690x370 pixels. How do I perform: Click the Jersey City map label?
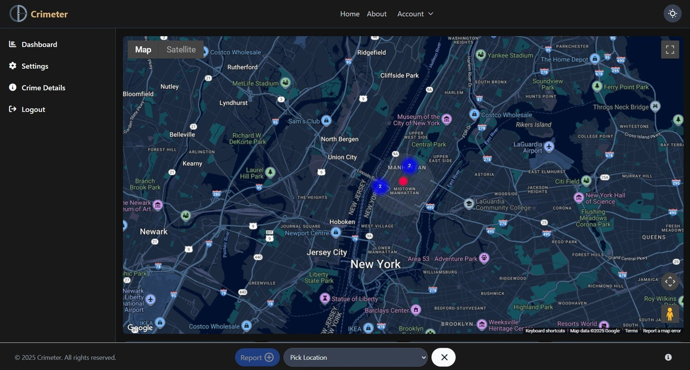[327, 252]
